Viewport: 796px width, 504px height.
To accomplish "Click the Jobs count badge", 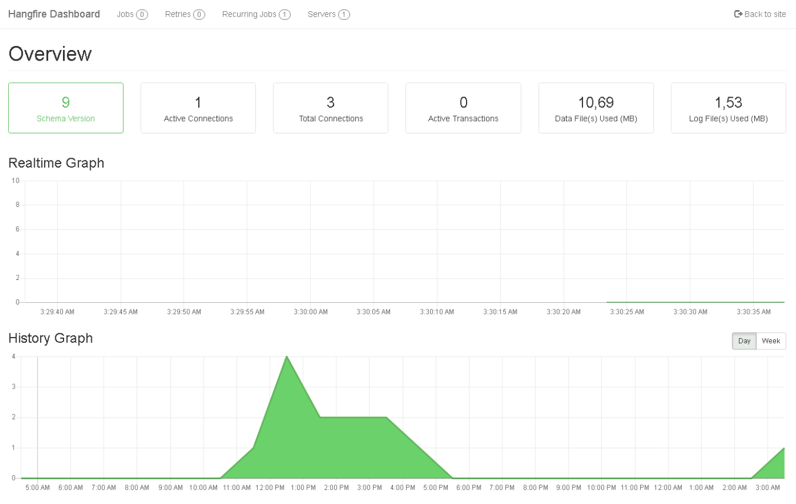I will pyautogui.click(x=142, y=15).
